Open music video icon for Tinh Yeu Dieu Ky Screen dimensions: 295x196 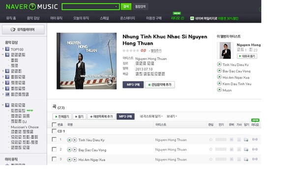(x=232, y=140)
